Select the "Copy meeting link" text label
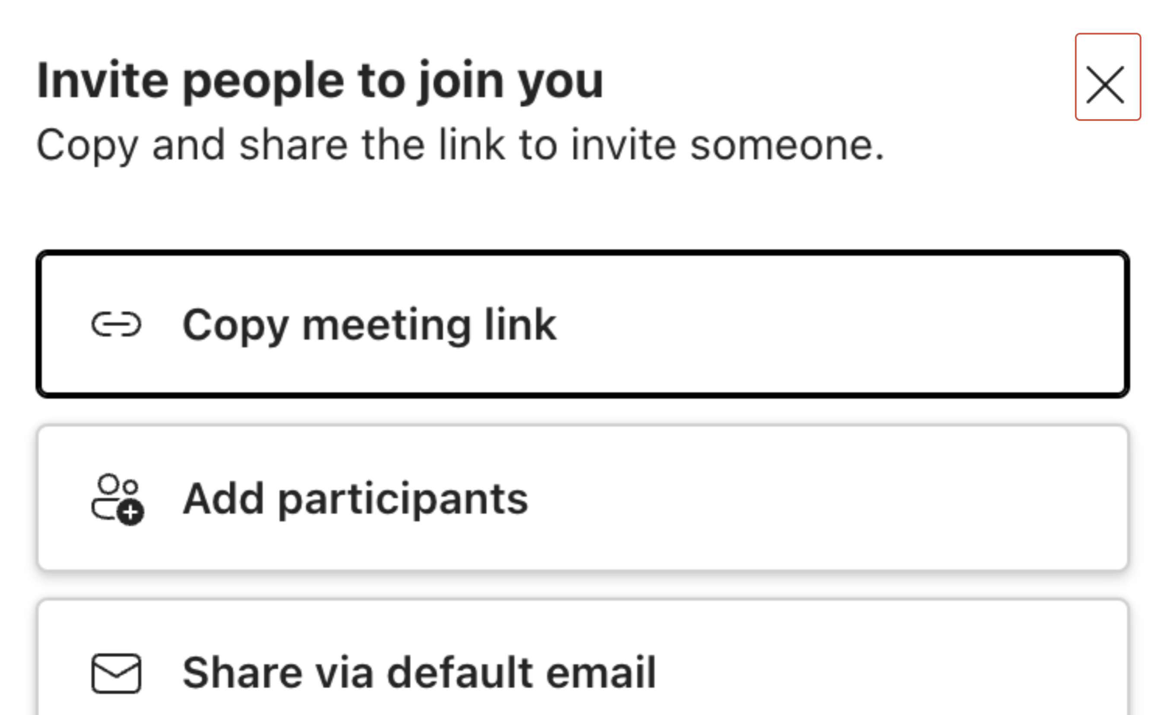Image resolution: width=1176 pixels, height=715 pixels. pyautogui.click(x=369, y=325)
